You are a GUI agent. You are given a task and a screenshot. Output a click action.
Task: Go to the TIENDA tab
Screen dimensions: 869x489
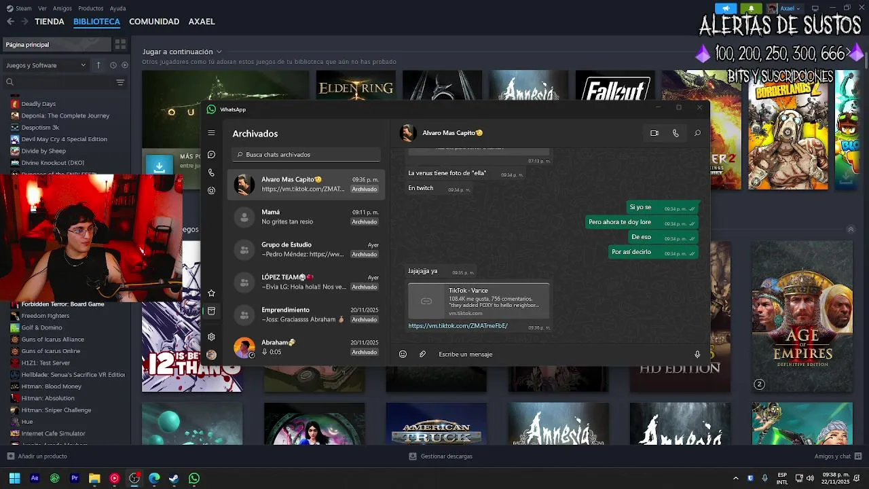(x=50, y=21)
